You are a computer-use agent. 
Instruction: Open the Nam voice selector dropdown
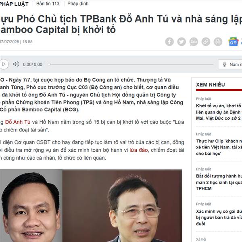(x=230, y=64)
